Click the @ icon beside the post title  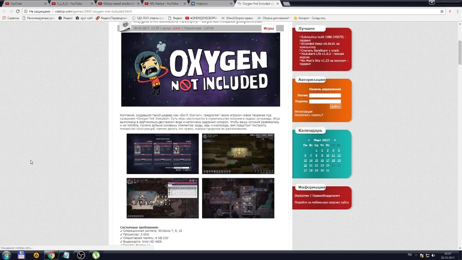(125, 25)
